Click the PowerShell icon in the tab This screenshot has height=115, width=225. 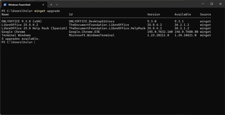pyautogui.click(x=5, y=5)
